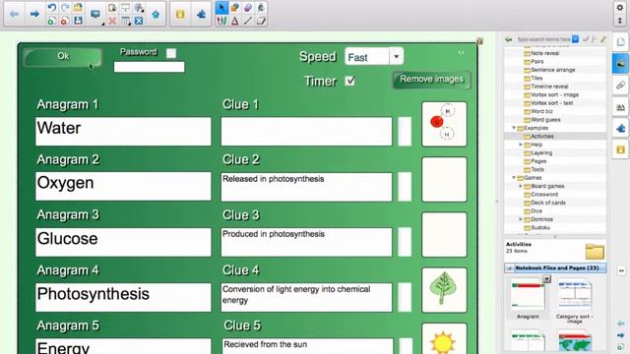Open the Page Sorter sidebar tab
The image size is (630, 354).
click(x=620, y=42)
